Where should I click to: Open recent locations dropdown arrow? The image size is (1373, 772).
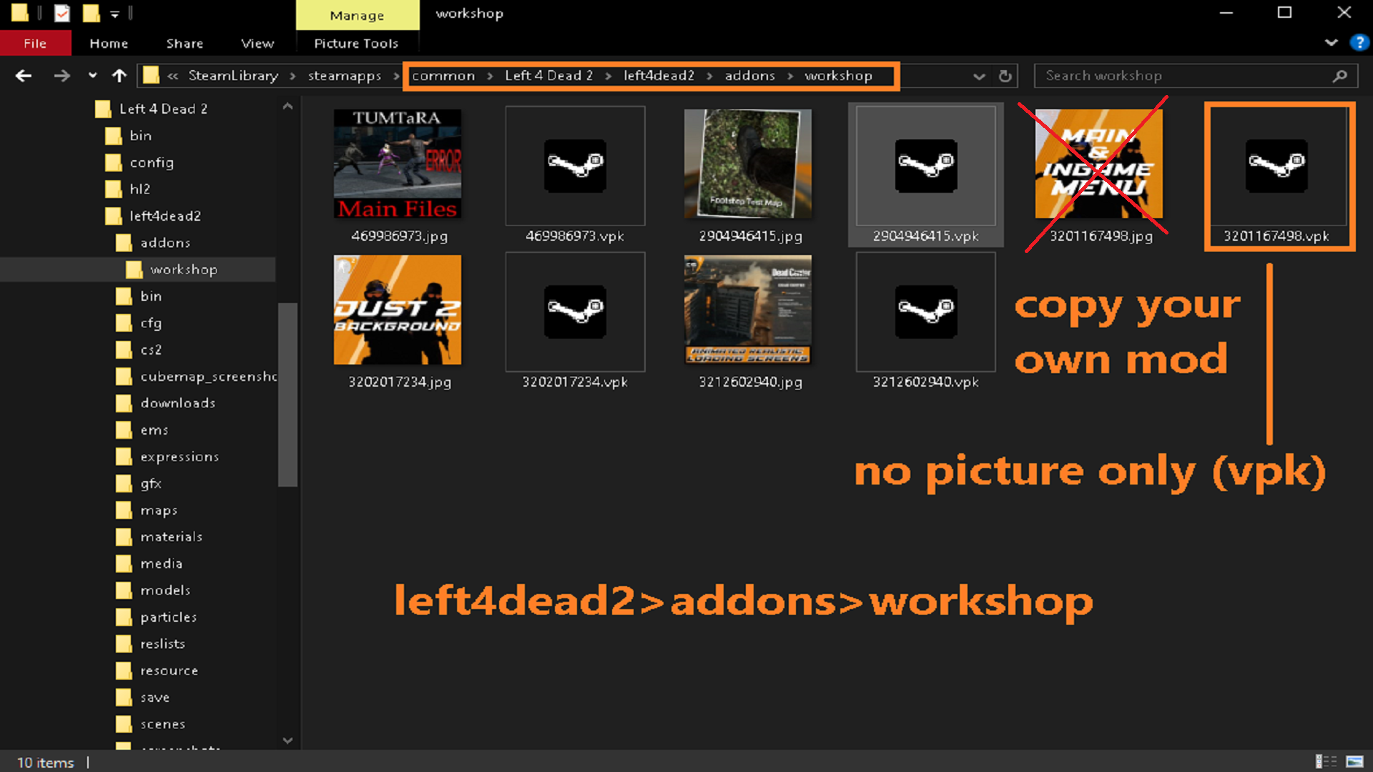[x=92, y=76]
